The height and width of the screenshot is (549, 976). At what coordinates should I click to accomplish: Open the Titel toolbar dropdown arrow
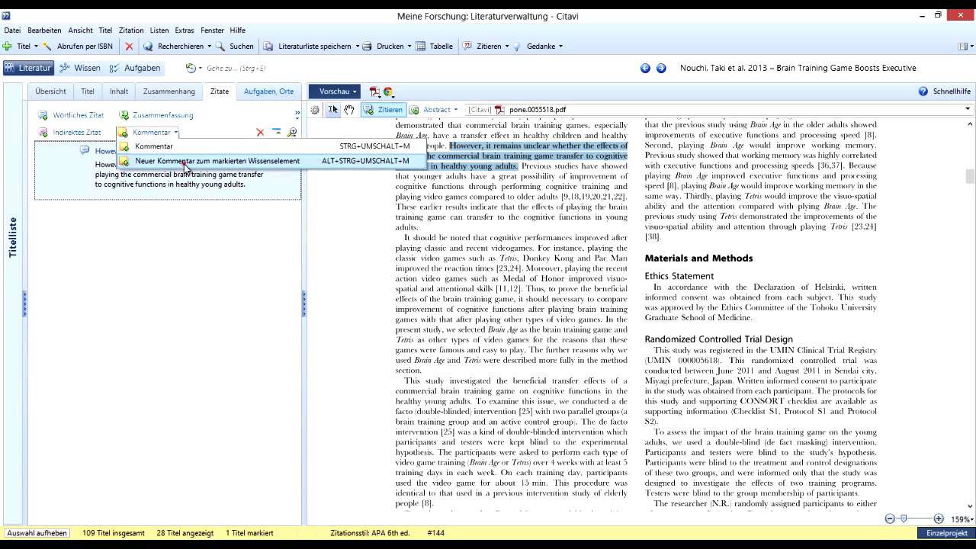[36, 47]
